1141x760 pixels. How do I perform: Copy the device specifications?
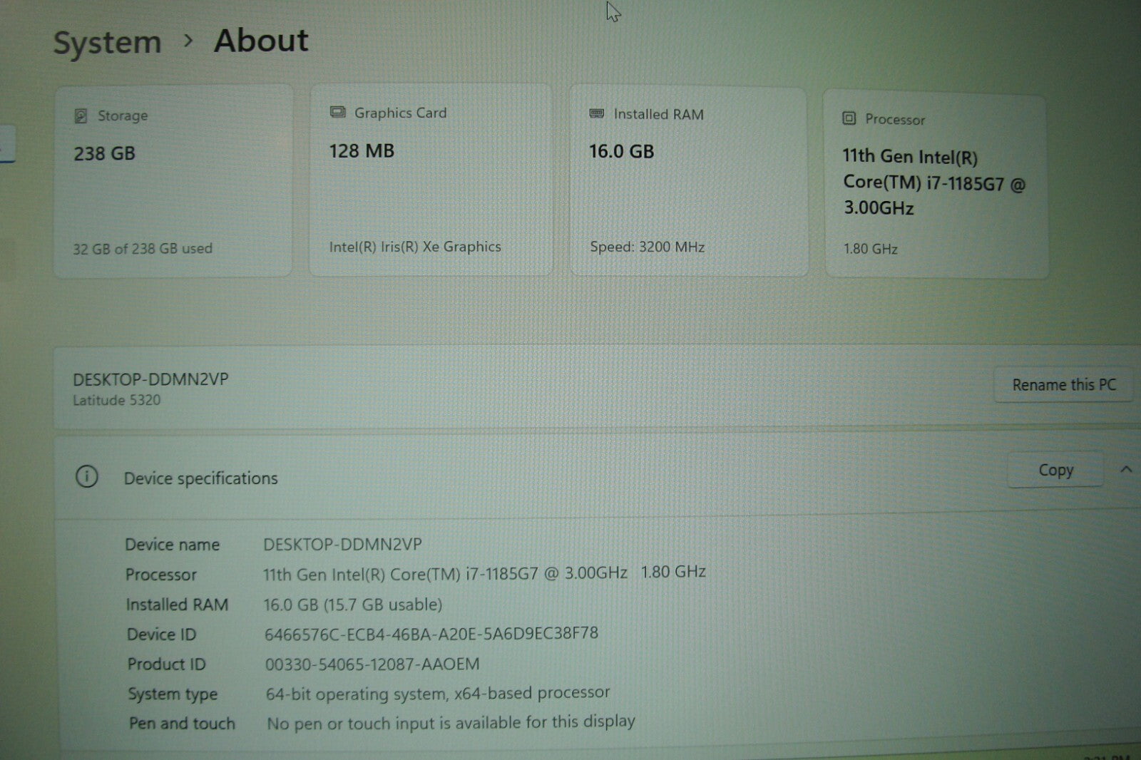click(1055, 471)
